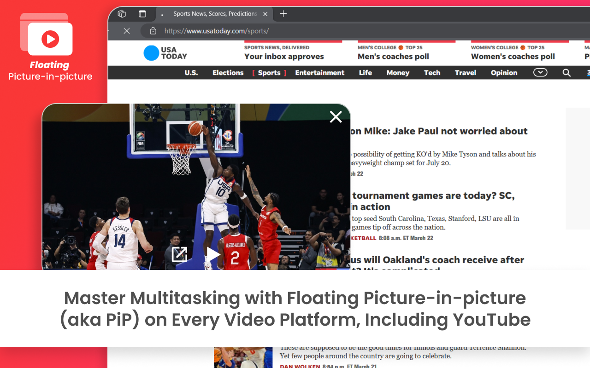Image resolution: width=590 pixels, height=368 pixels.
Task: Select the Sports section in navigation
Action: click(269, 73)
